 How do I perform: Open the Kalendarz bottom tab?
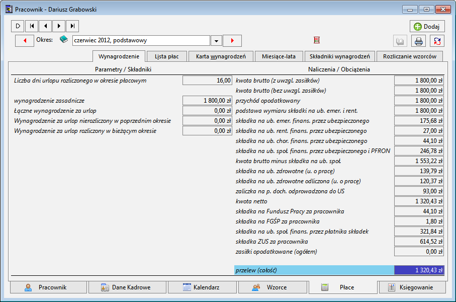coord(202,287)
